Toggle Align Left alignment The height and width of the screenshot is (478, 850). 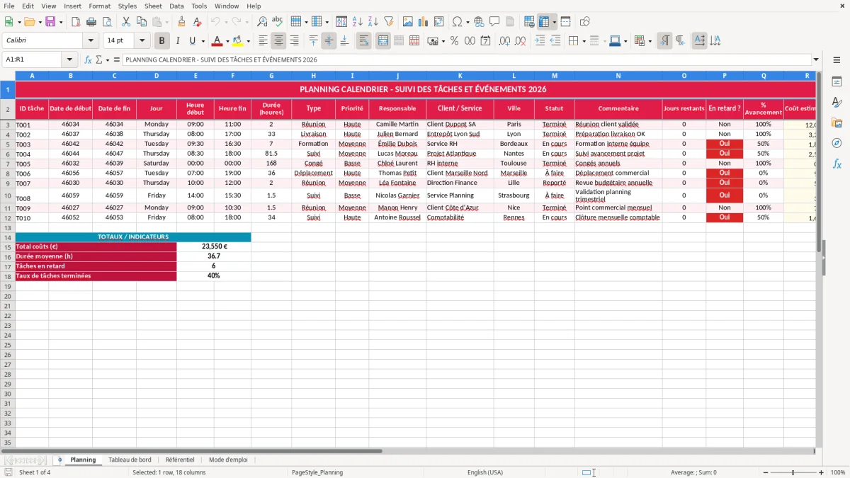263,41
